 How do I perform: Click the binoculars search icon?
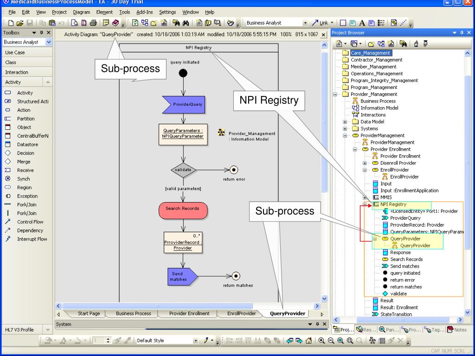coord(186,23)
